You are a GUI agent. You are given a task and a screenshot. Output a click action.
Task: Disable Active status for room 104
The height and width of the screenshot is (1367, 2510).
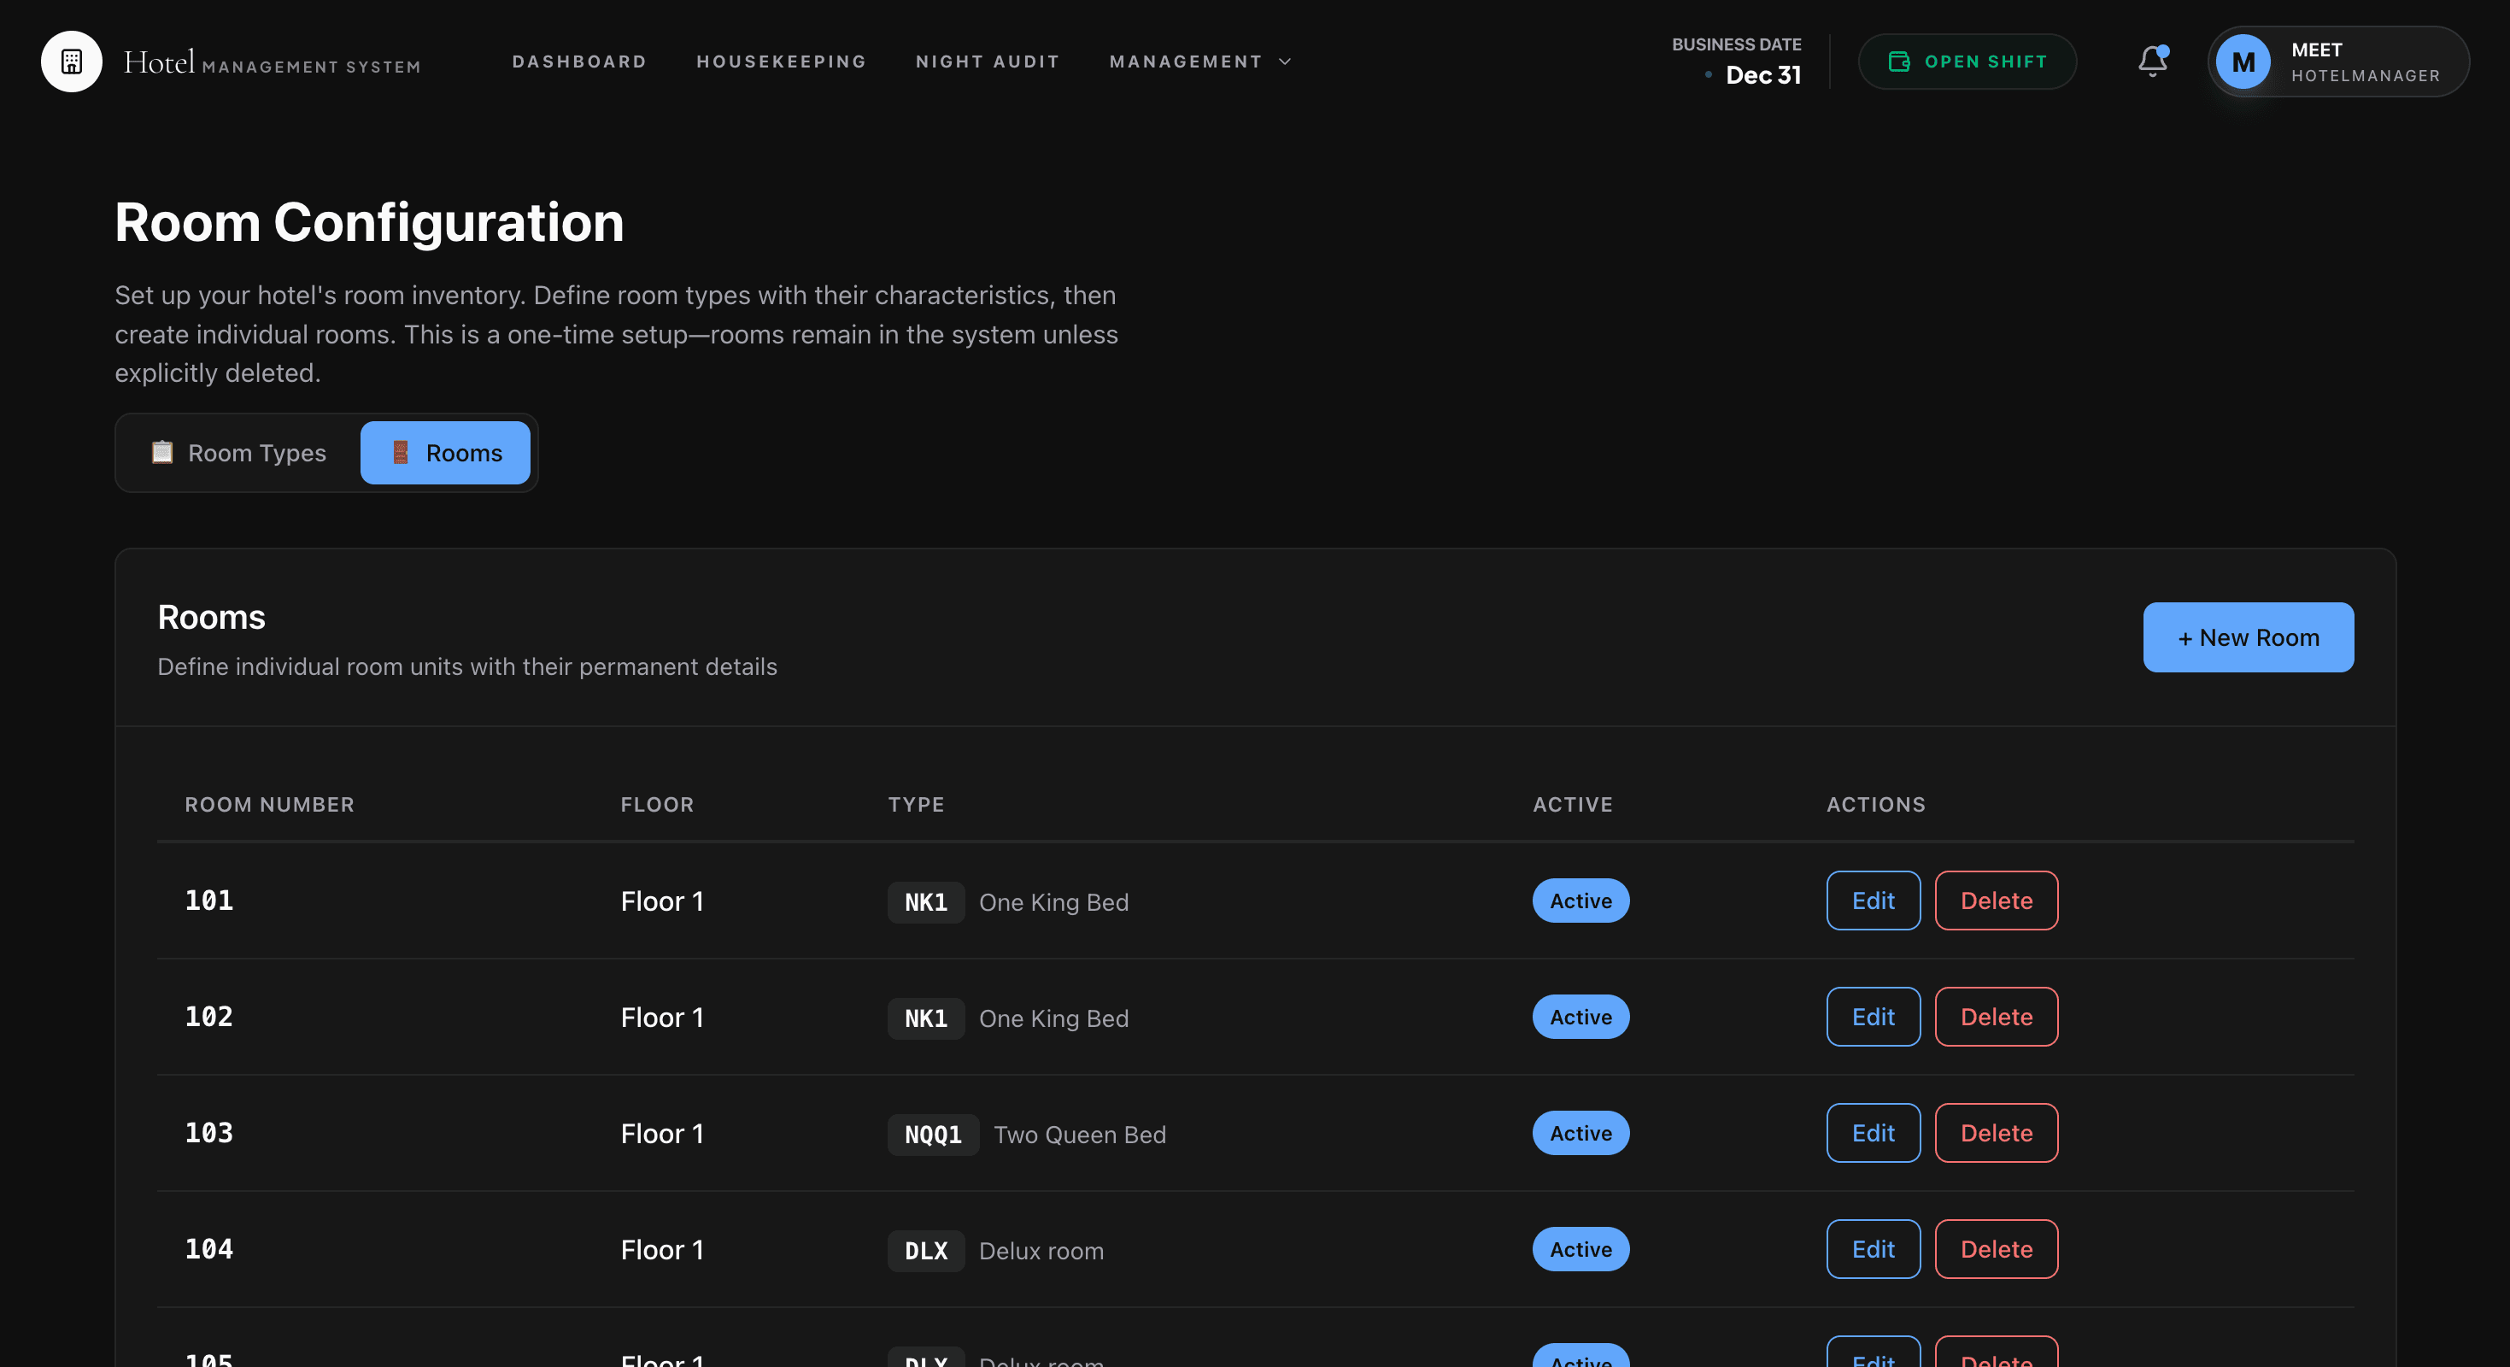coord(1580,1249)
